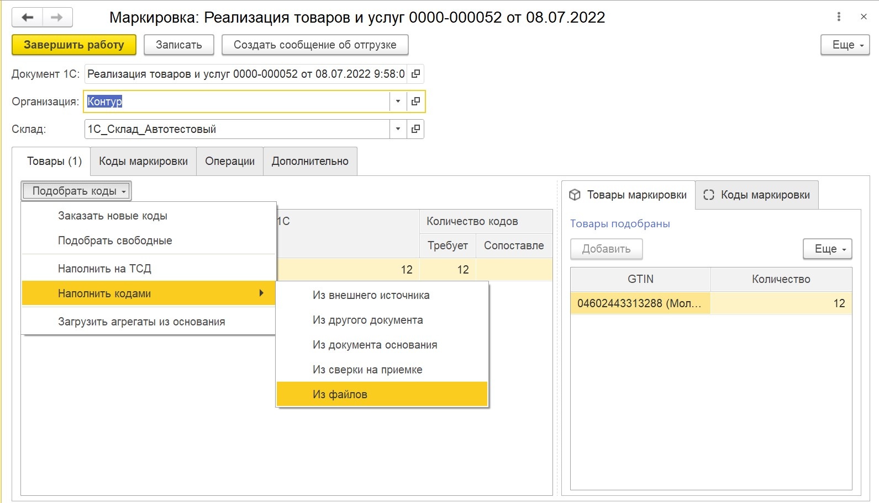The width and height of the screenshot is (879, 503).
Task: Click the Количество кодов header
Action: pos(486,221)
